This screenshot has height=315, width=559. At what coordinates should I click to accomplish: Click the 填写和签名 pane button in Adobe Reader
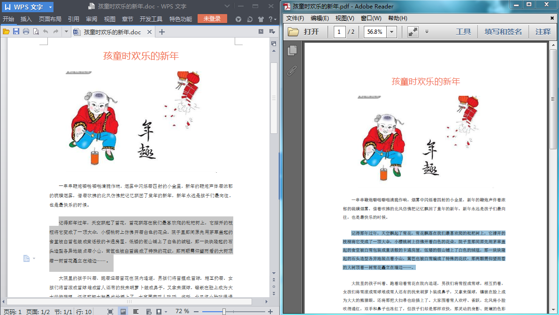503,32
